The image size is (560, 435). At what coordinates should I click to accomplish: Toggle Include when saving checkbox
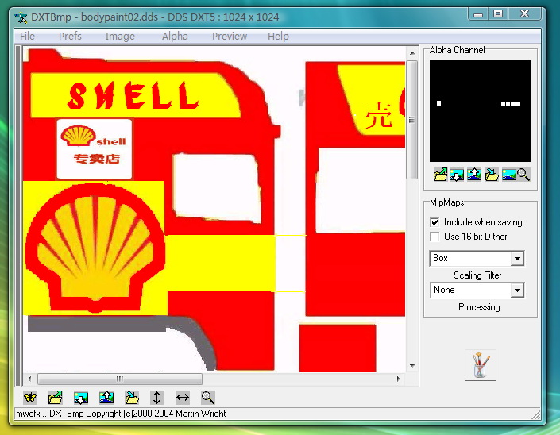pyautogui.click(x=434, y=223)
